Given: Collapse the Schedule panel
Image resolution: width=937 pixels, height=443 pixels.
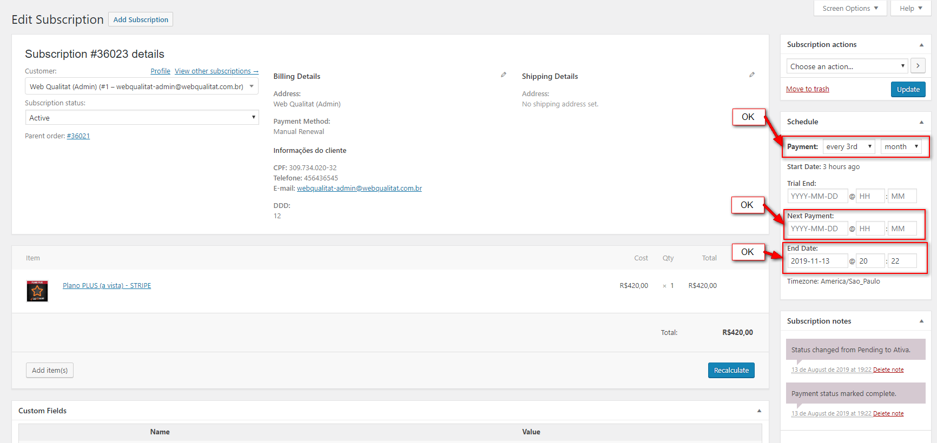Looking at the screenshot, I should point(921,122).
